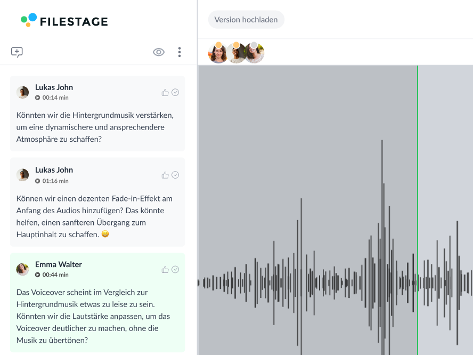The image size is (473, 355).
Task: Click the first reviewer avatar above the waveform
Action: pyautogui.click(x=218, y=52)
